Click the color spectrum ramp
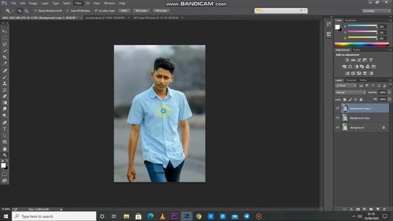This screenshot has height=221, width=393. [x=362, y=45]
